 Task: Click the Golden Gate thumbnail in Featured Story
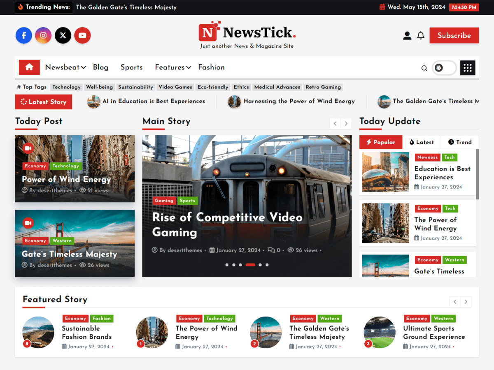[266, 332]
